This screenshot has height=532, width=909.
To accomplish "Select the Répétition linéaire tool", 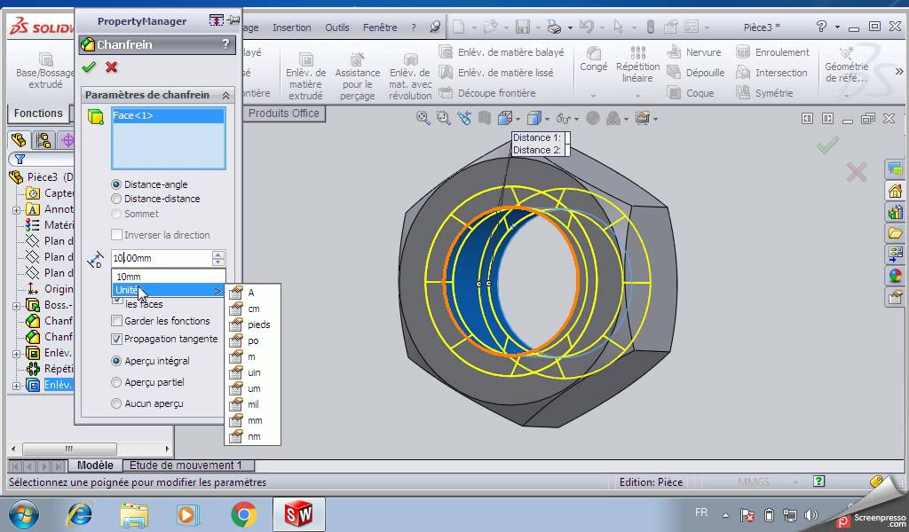I will 637,64.
